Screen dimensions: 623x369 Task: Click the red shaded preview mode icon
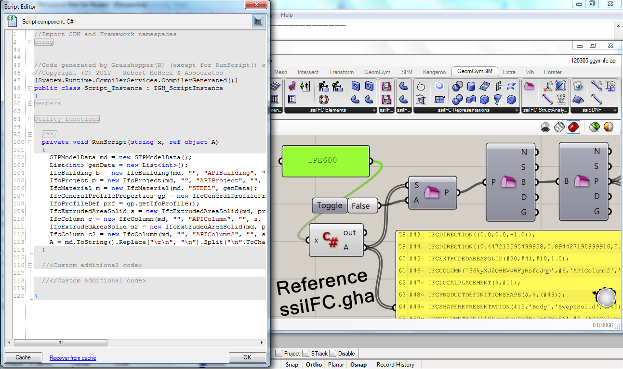[x=573, y=127]
